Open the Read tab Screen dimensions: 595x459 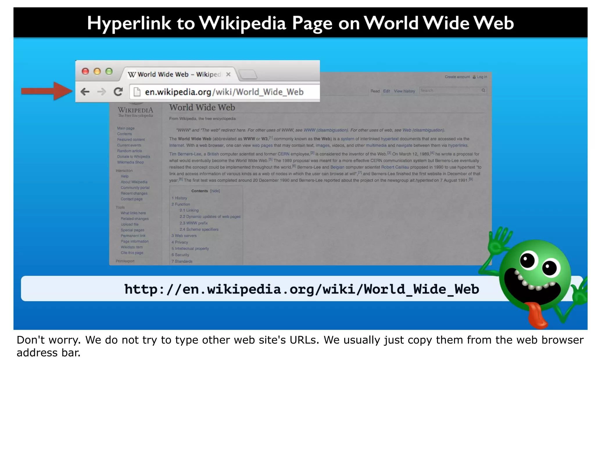pos(375,91)
